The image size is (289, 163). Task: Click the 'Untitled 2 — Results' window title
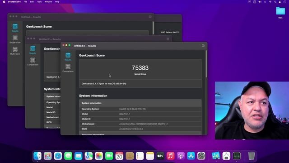pyautogui.click(x=50, y=39)
